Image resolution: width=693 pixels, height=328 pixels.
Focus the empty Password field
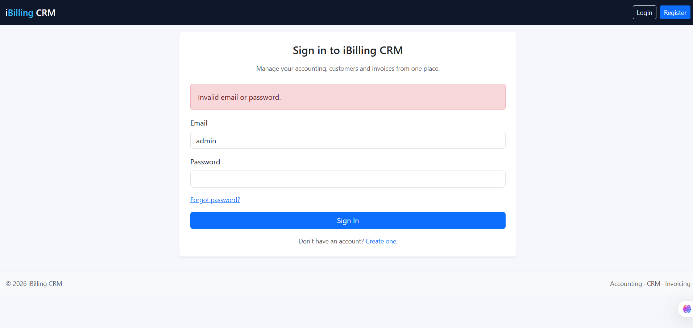pyautogui.click(x=348, y=179)
